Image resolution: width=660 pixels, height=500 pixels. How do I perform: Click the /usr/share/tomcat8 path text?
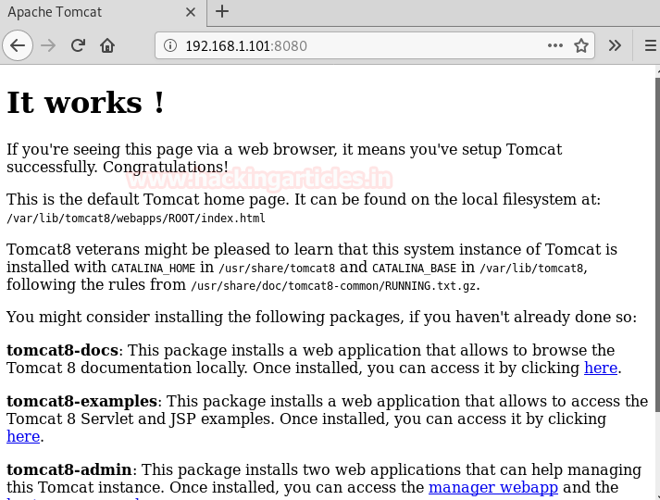[x=277, y=269]
